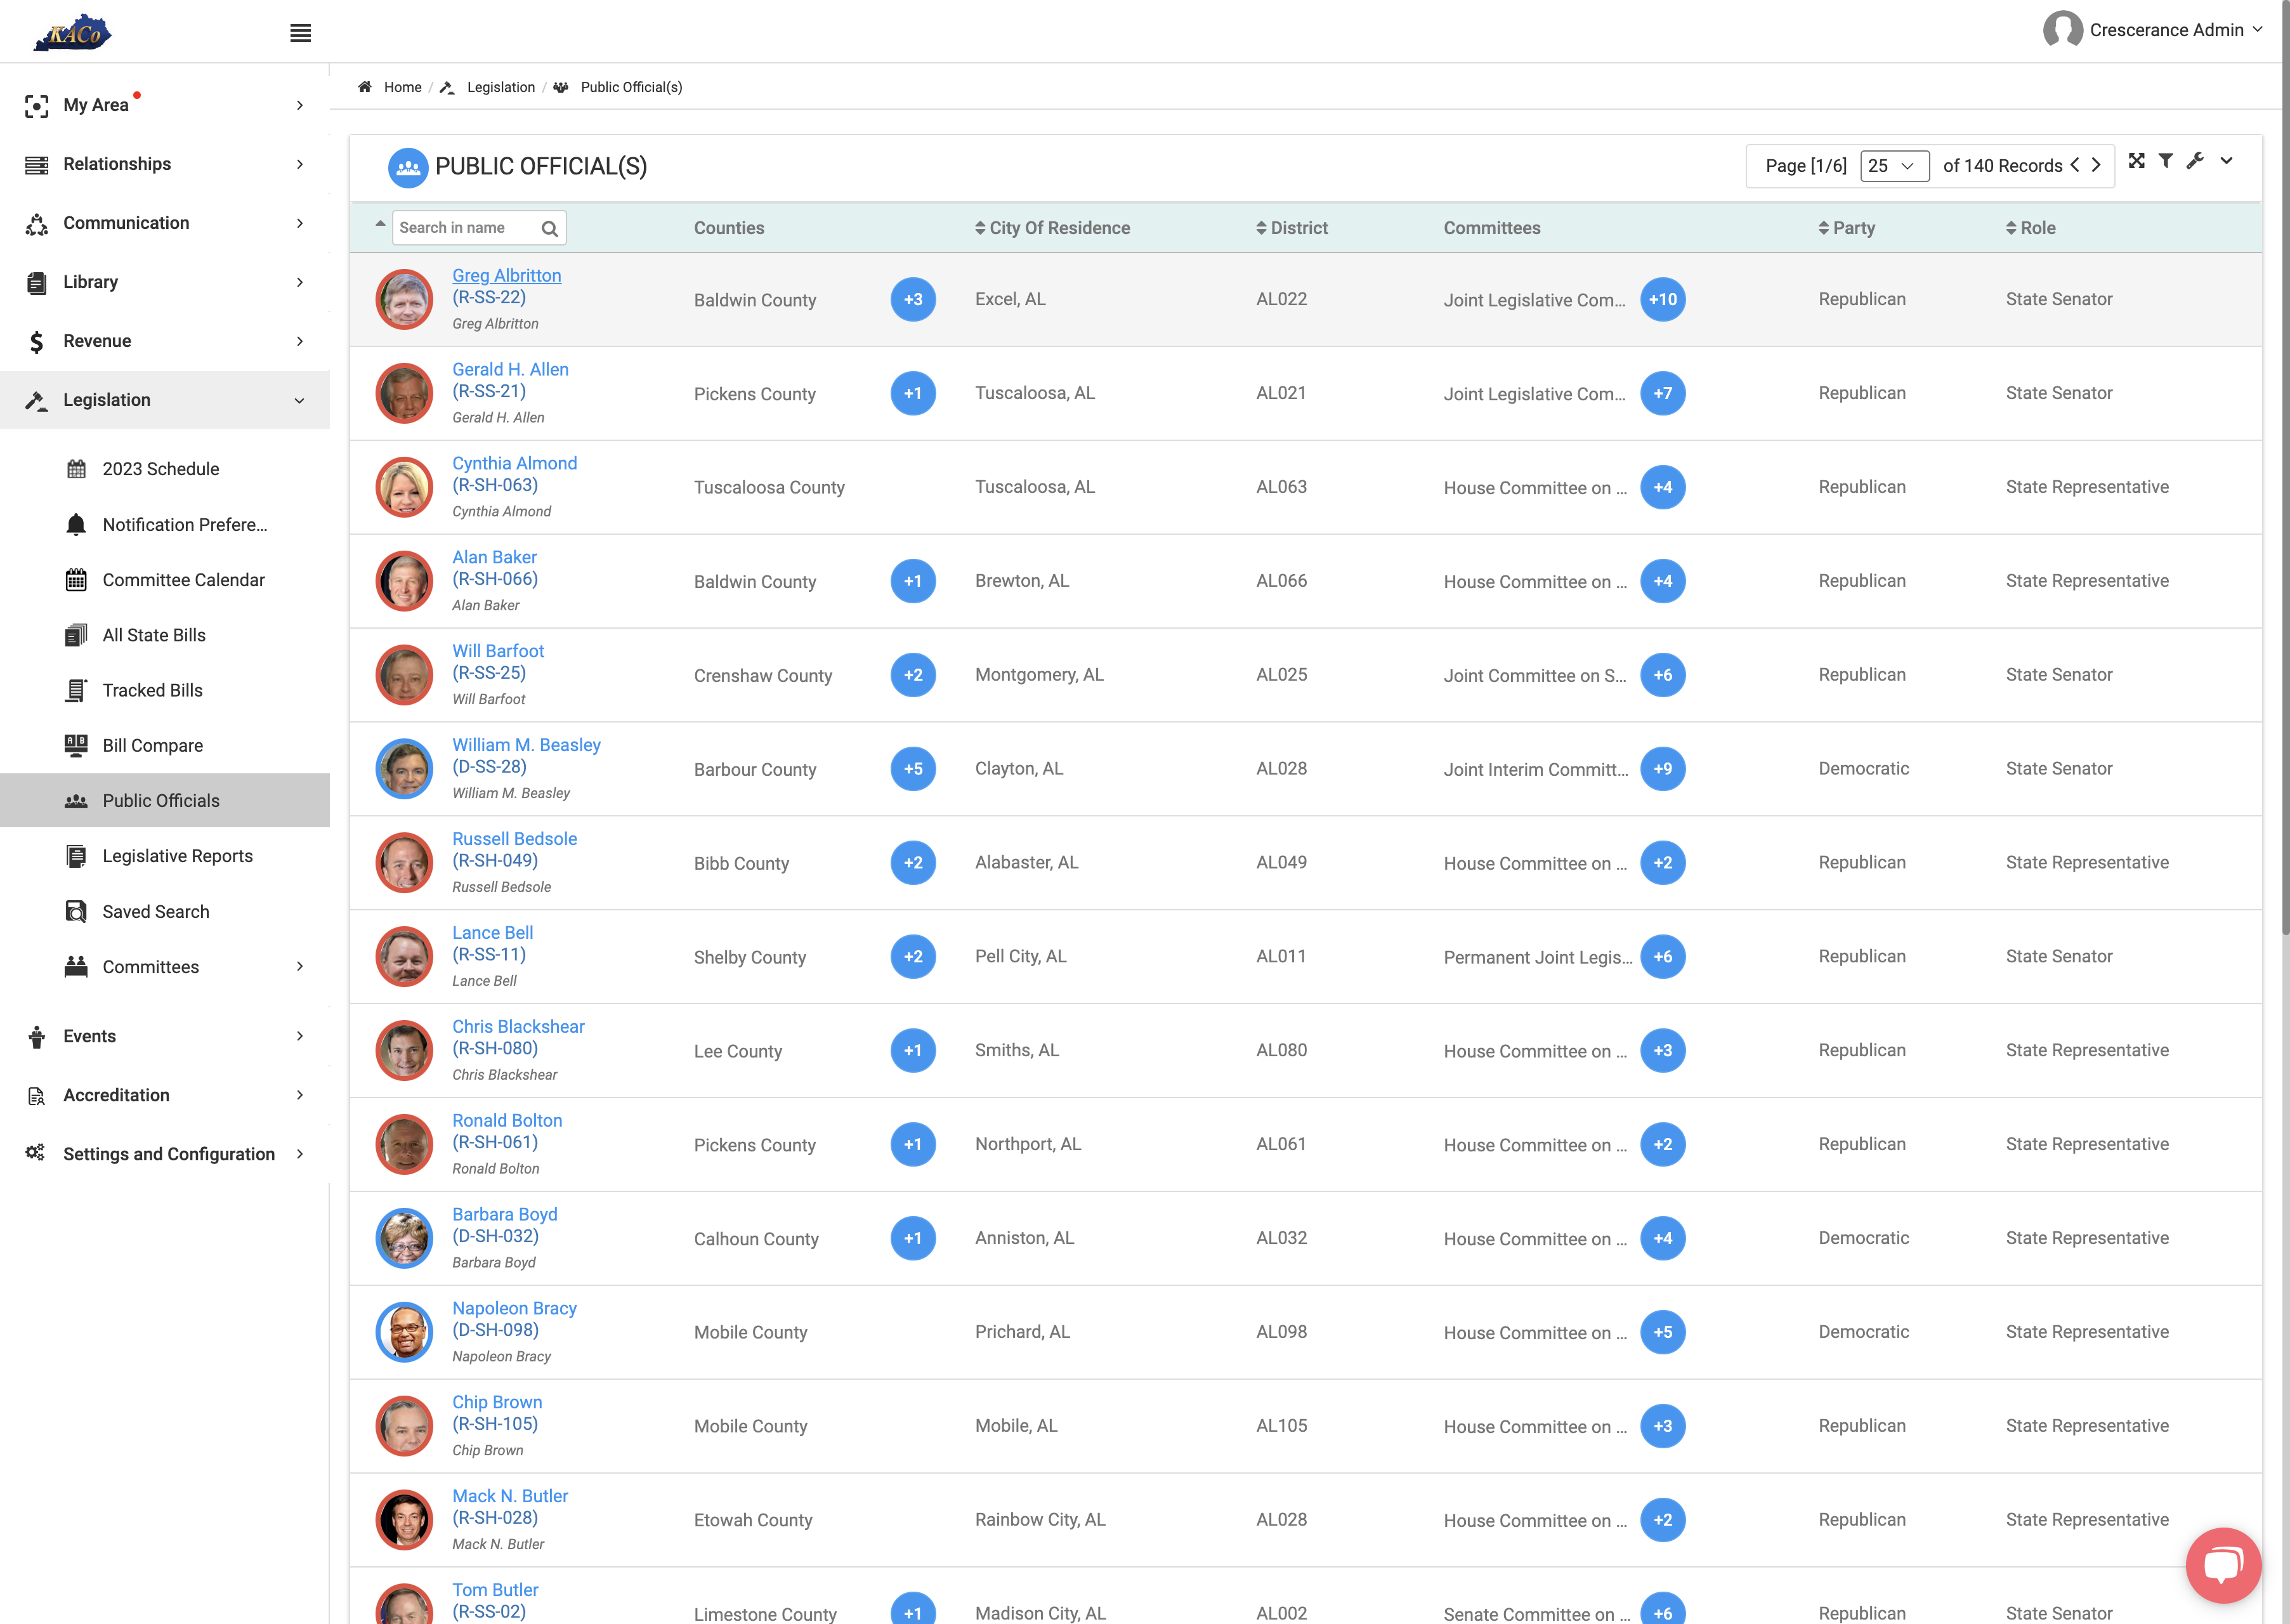Go to previous page arrow

click(2075, 165)
